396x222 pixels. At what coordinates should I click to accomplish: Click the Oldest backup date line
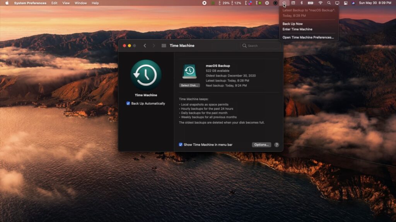click(x=230, y=76)
